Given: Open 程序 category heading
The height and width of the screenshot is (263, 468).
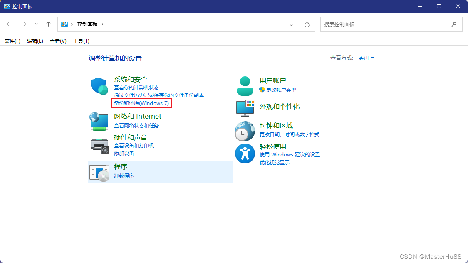Looking at the screenshot, I should pyautogui.click(x=121, y=167).
